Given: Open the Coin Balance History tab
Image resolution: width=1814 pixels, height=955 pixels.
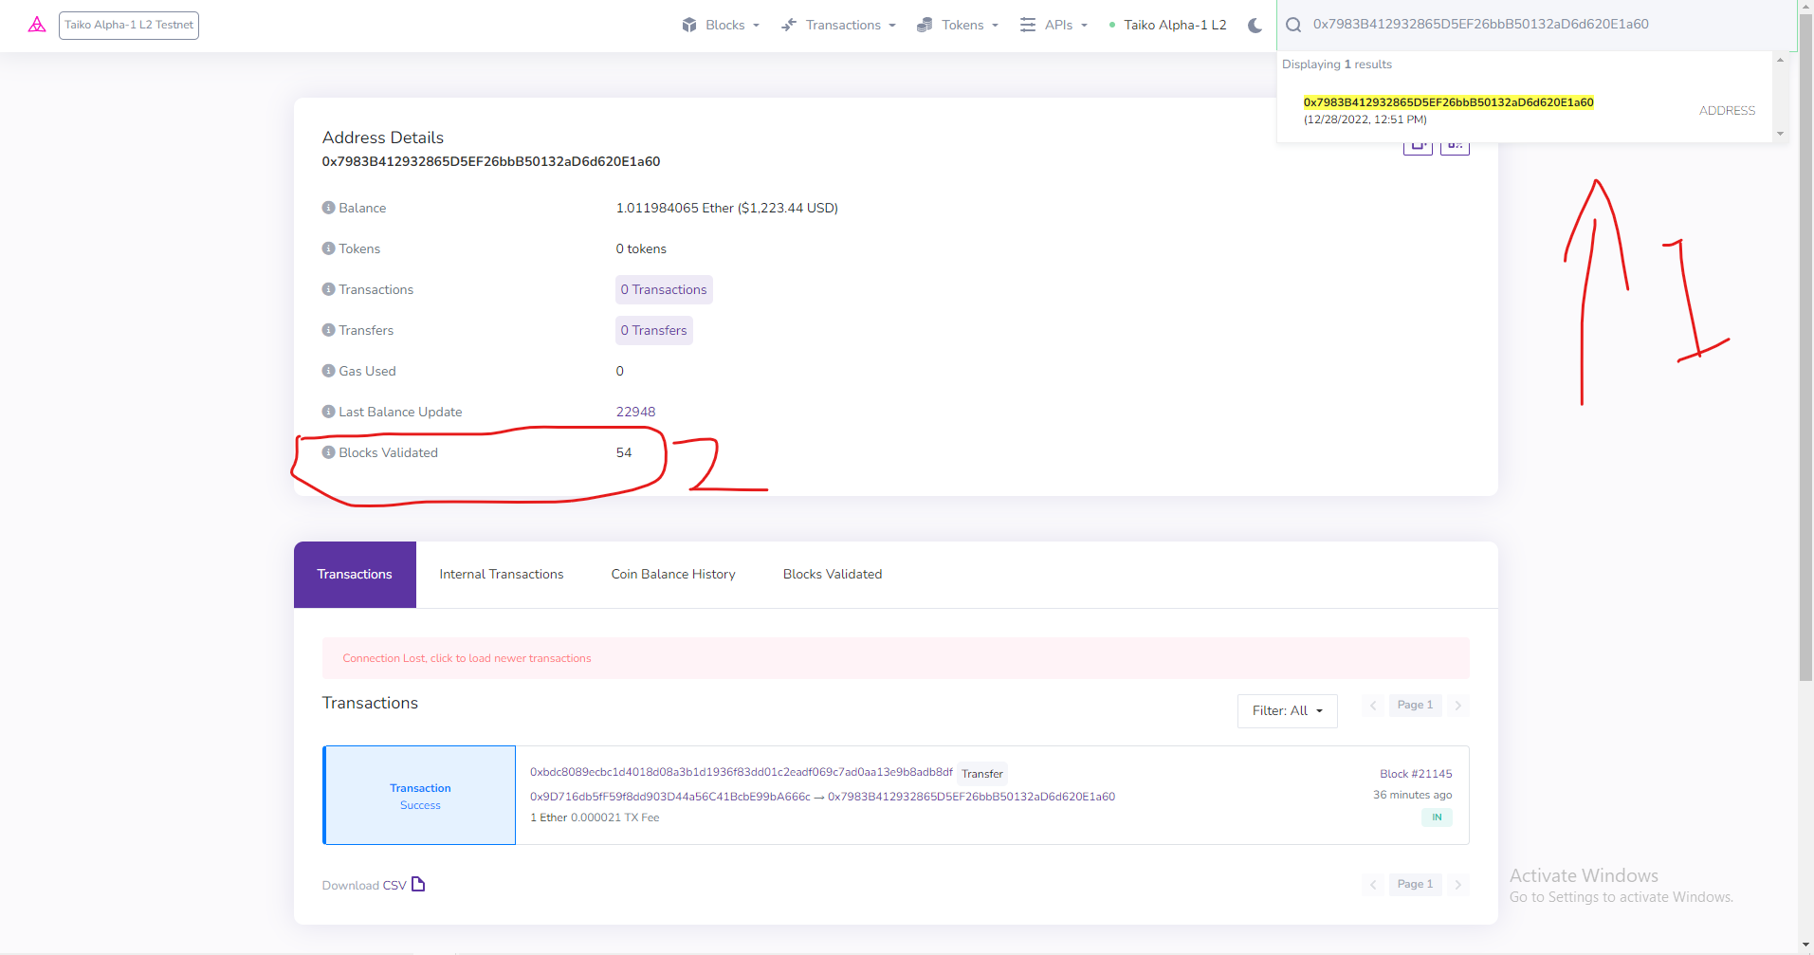Looking at the screenshot, I should [x=673, y=575].
